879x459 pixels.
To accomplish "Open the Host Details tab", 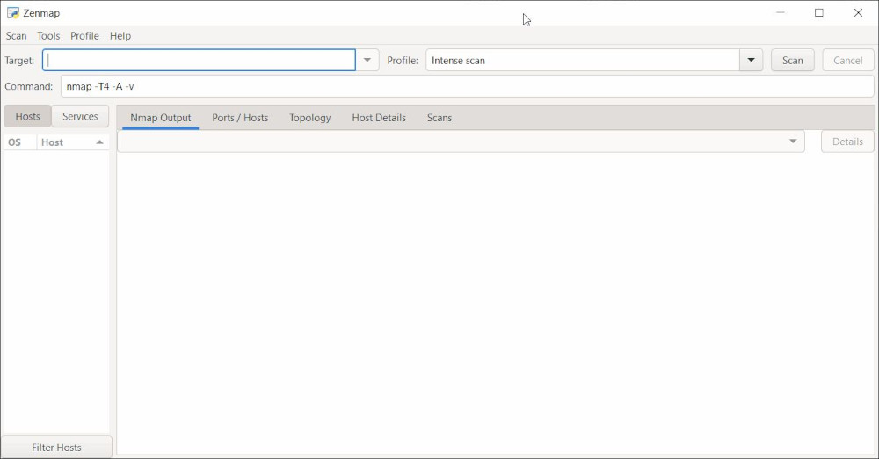I will tap(379, 118).
